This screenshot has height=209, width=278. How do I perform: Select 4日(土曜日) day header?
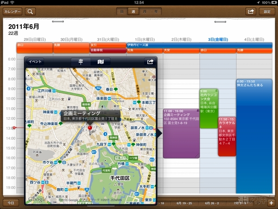[x=254, y=39]
